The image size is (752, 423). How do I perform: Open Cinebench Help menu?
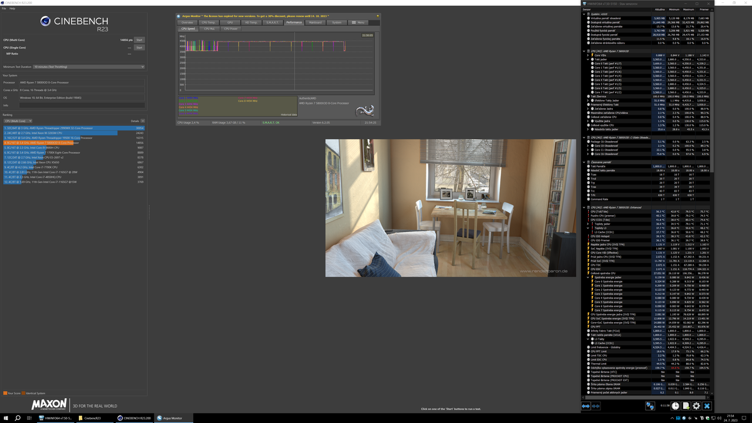[x=12, y=9]
